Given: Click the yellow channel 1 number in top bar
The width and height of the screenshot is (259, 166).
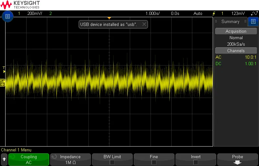Looking at the screenshot, I should (x=19, y=14).
